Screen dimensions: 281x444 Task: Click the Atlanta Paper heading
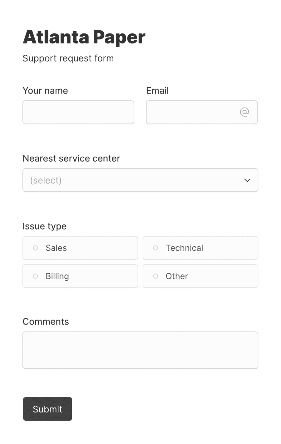coord(84,37)
